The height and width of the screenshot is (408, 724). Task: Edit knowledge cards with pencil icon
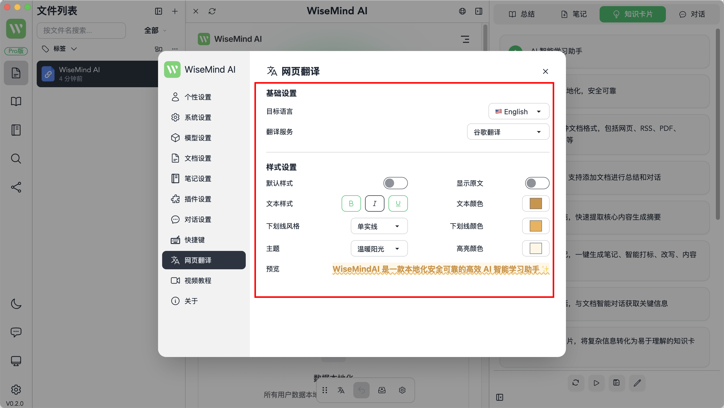coord(637,383)
